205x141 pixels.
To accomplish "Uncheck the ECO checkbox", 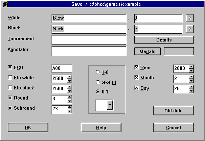I will [x=10, y=67].
